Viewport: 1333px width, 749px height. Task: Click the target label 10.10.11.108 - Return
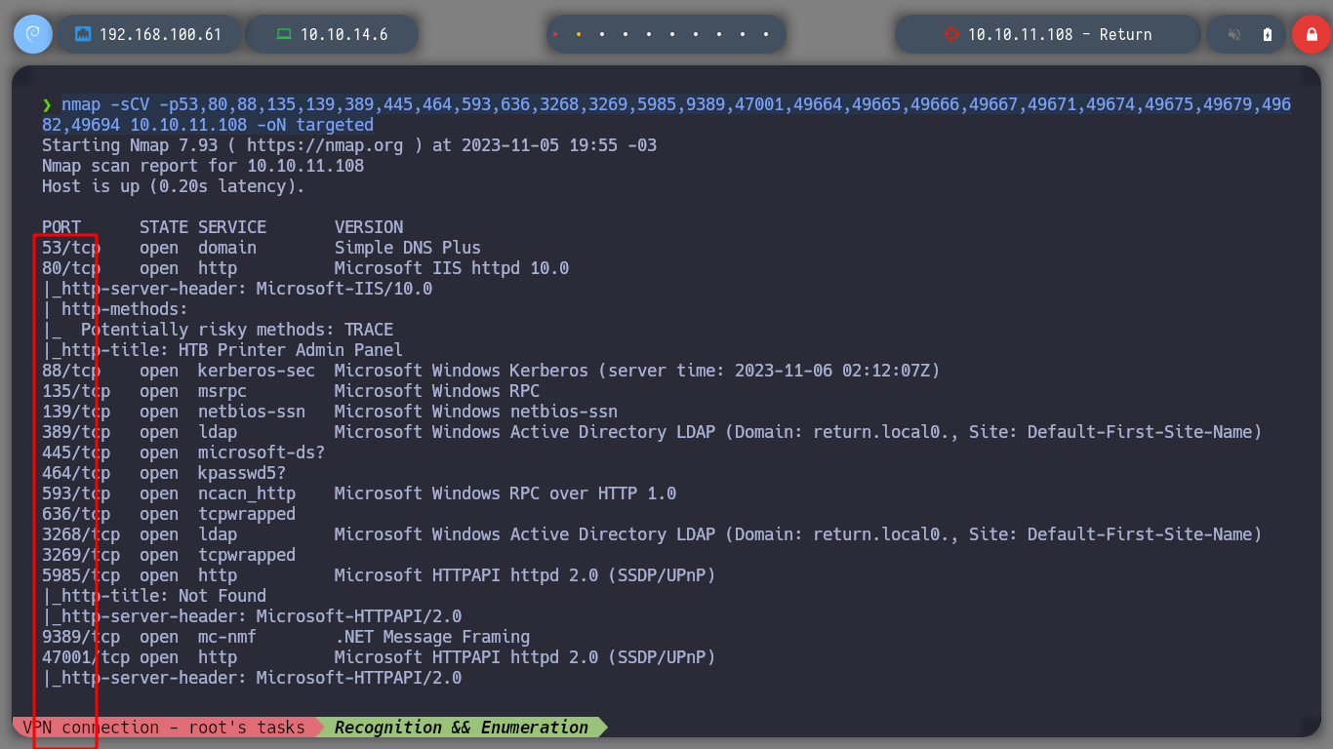[1060, 34]
